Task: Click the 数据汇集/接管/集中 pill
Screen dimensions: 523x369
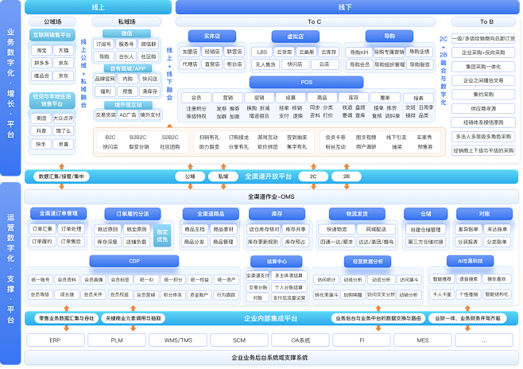Action: point(61,177)
